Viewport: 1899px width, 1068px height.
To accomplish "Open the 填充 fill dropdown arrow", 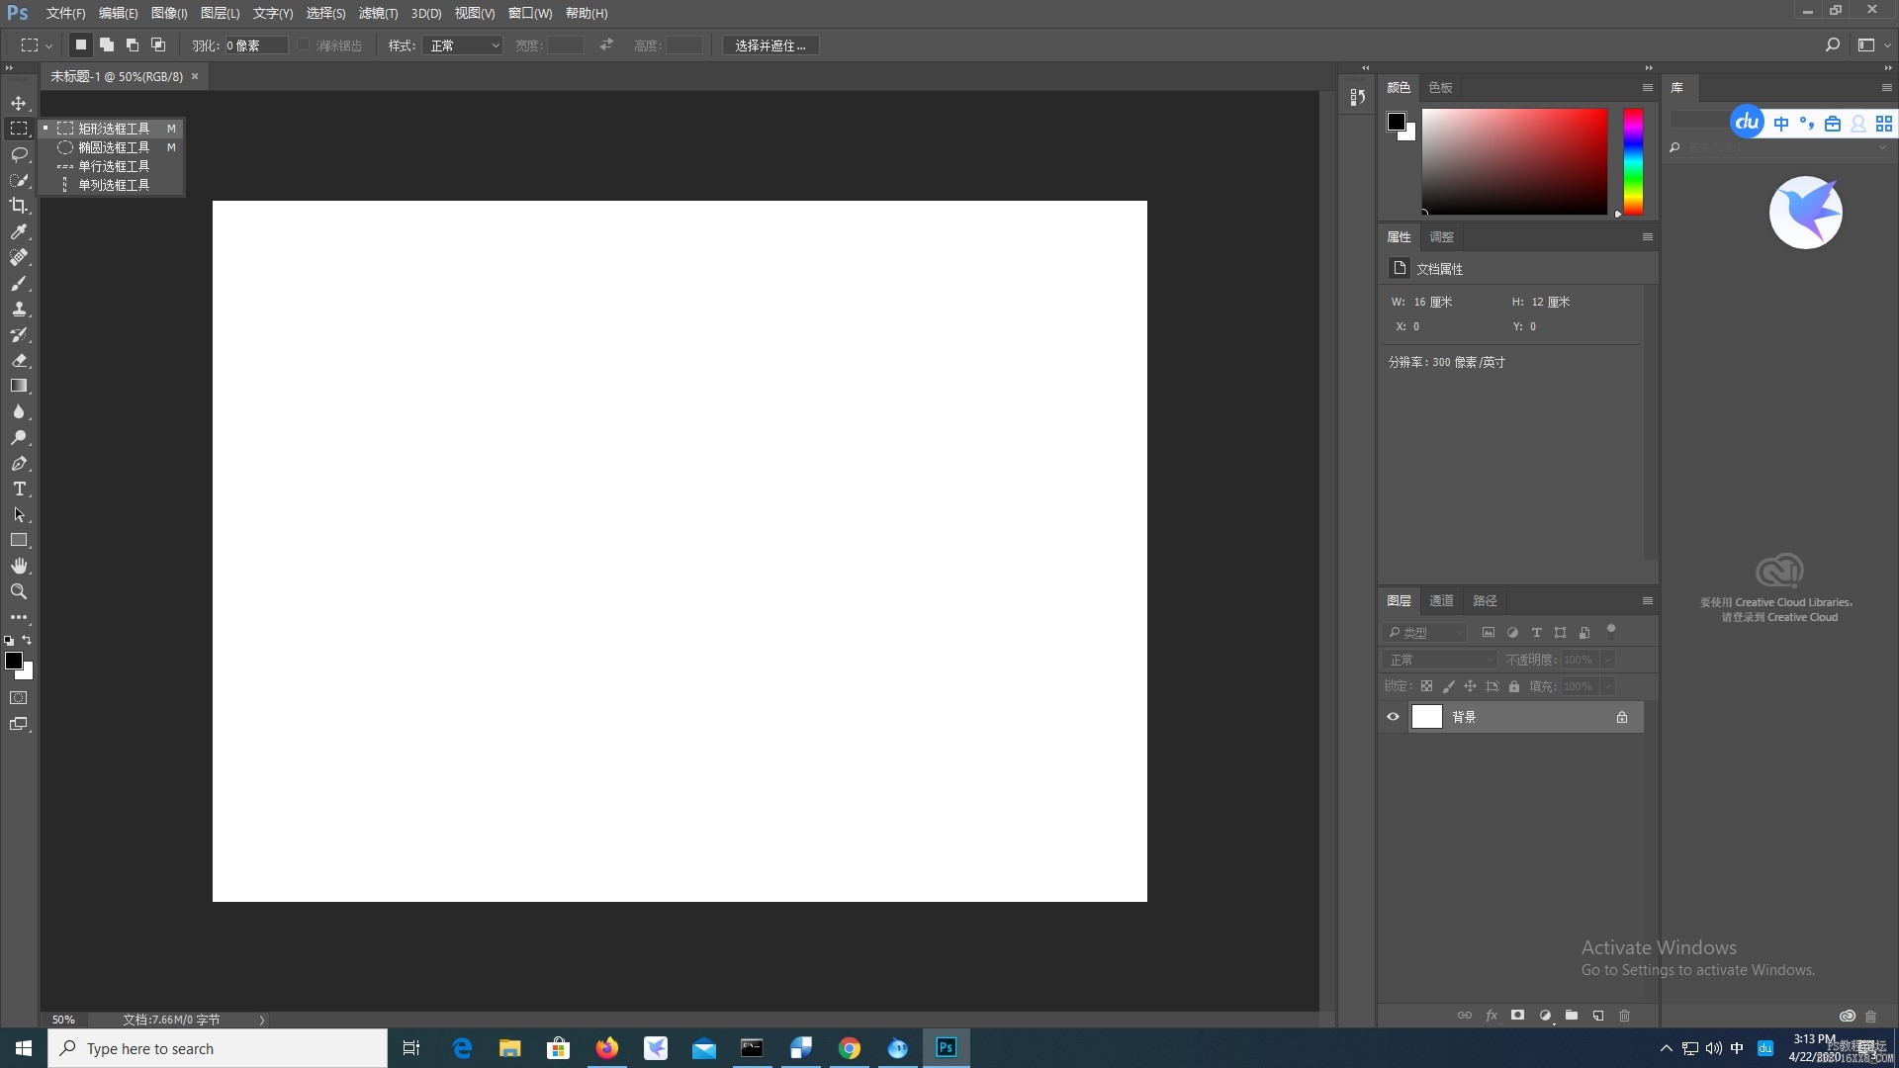I will click(1607, 686).
